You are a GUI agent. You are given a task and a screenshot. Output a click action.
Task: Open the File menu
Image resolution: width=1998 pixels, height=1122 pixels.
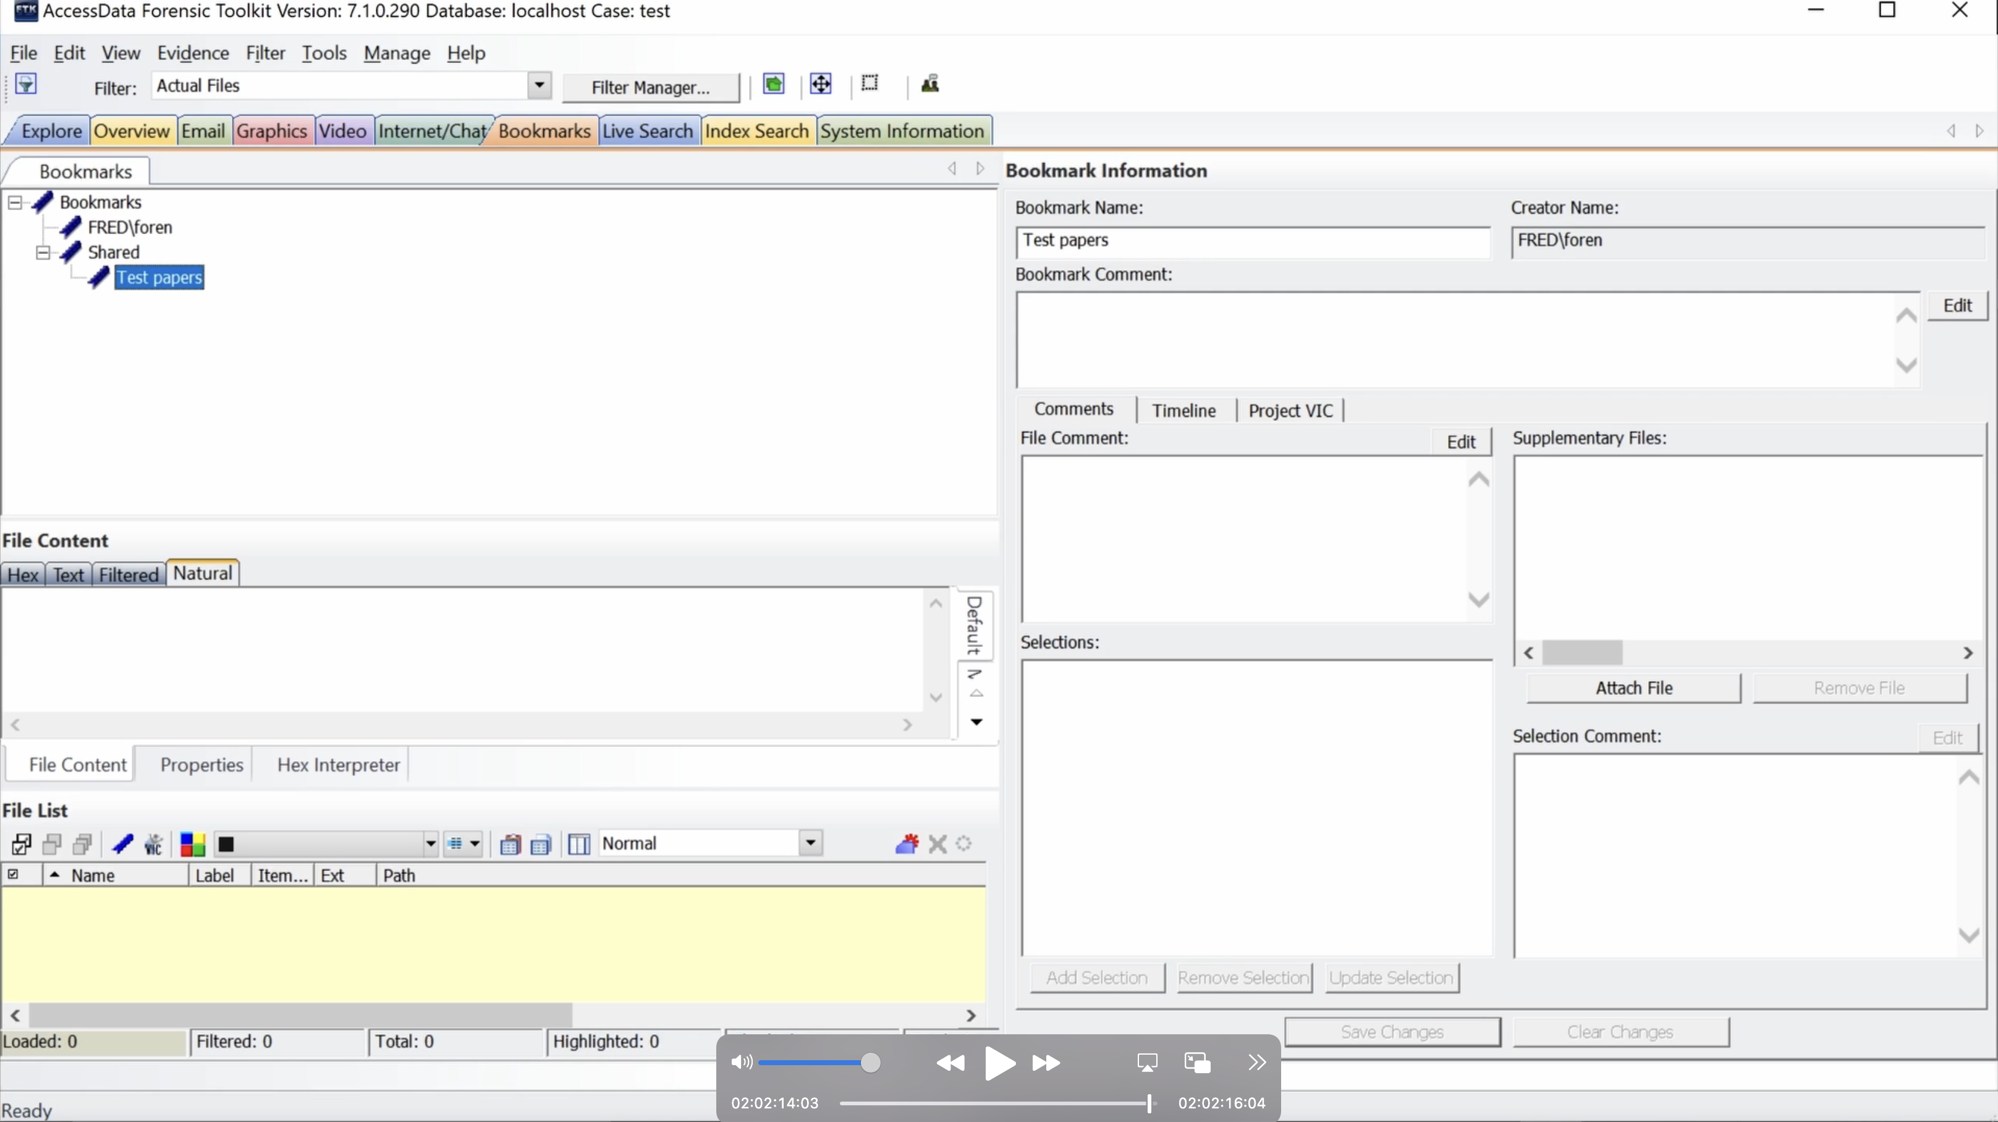pyautogui.click(x=23, y=53)
